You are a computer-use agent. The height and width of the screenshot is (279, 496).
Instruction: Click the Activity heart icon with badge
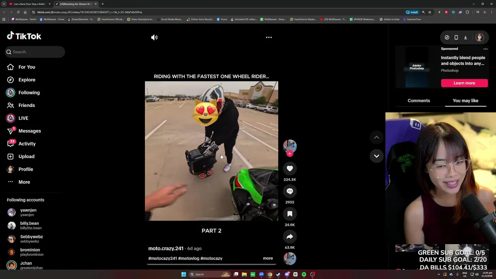pyautogui.click(x=10, y=143)
